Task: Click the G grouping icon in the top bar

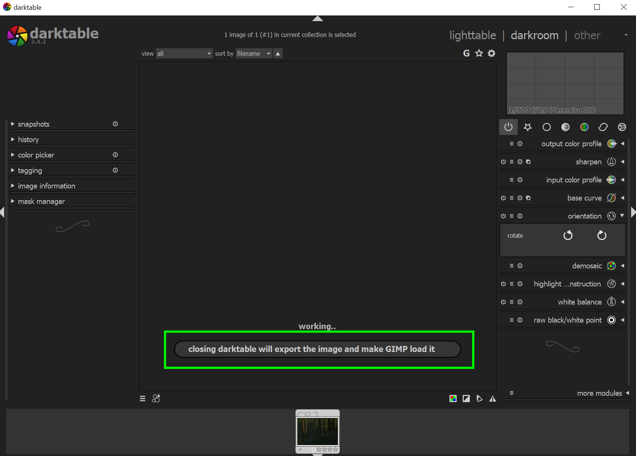Action: [x=466, y=53]
